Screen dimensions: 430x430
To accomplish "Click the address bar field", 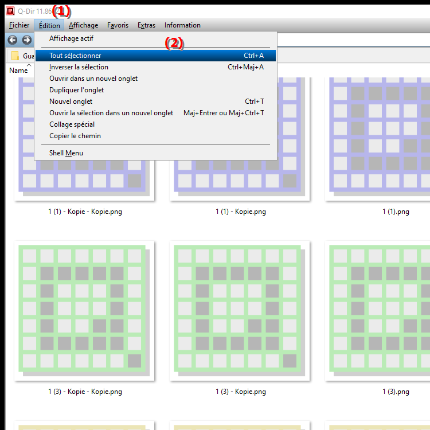I will click(353, 40).
